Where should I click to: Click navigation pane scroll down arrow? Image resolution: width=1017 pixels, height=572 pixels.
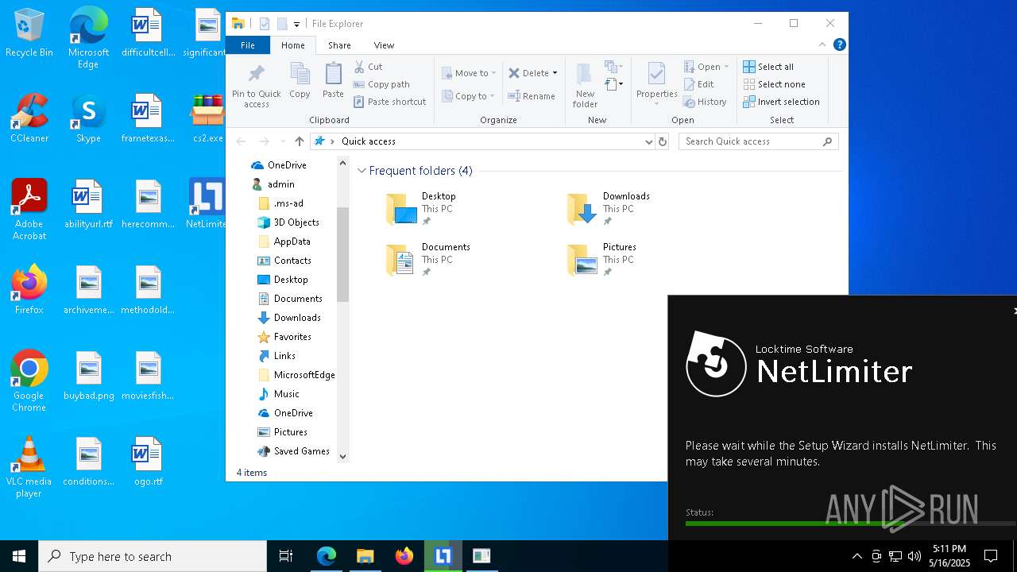click(343, 456)
